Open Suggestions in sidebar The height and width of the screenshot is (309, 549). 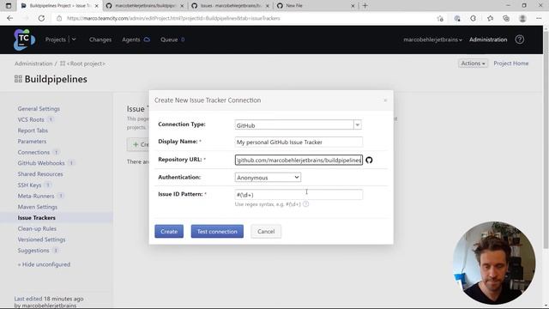click(x=33, y=251)
